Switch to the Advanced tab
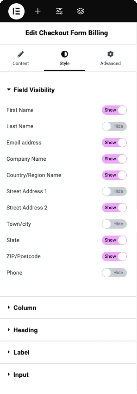Image resolution: width=137 pixels, height=394 pixels. pyautogui.click(x=110, y=58)
